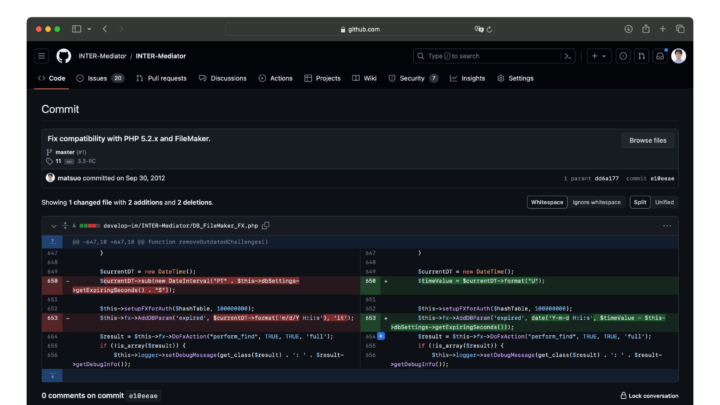Switch to Split diff view
Image resolution: width=720 pixels, height=405 pixels.
click(640, 202)
